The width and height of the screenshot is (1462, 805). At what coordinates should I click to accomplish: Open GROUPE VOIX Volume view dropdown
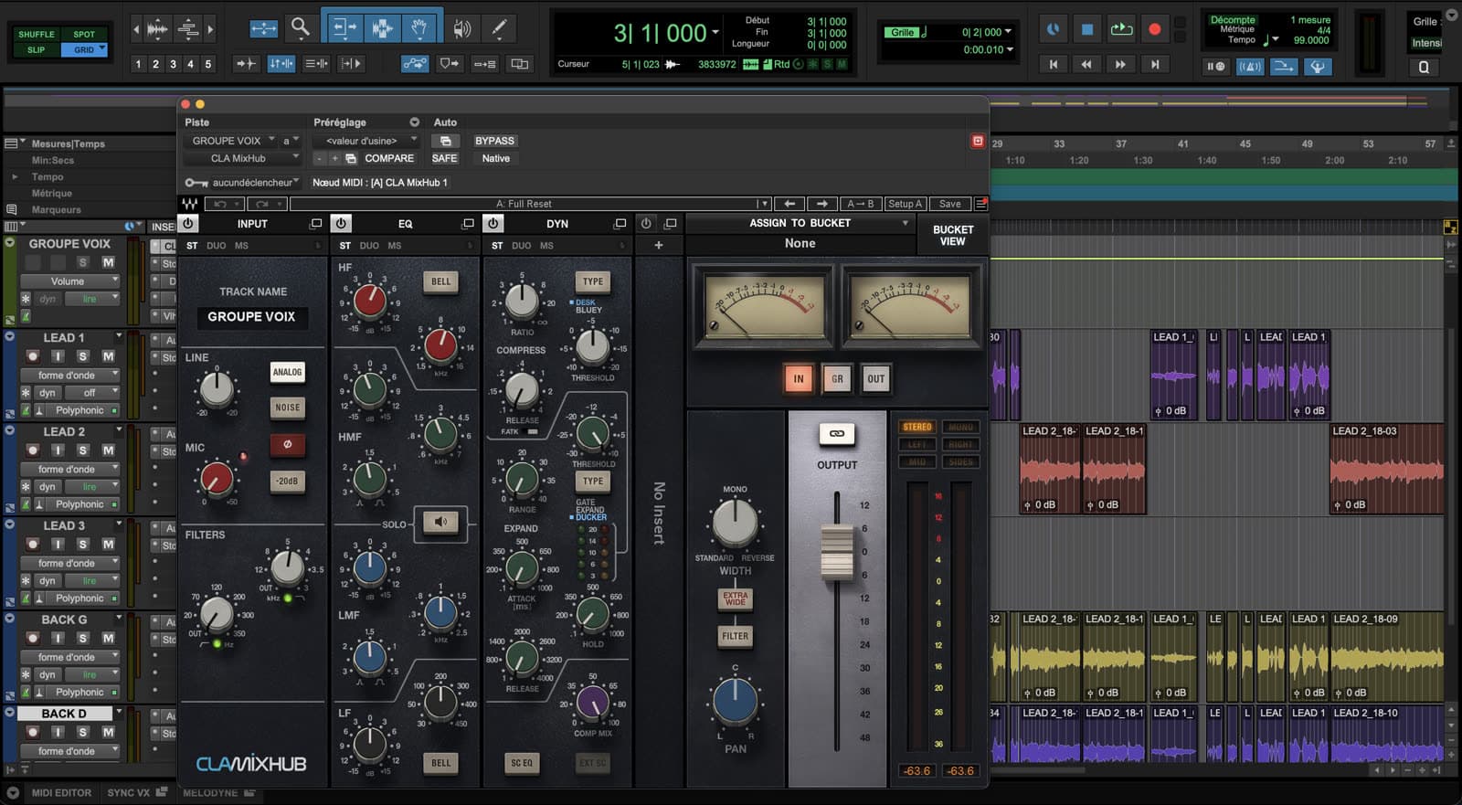coord(72,281)
